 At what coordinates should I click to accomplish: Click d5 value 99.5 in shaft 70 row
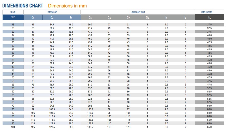point(90,106)
